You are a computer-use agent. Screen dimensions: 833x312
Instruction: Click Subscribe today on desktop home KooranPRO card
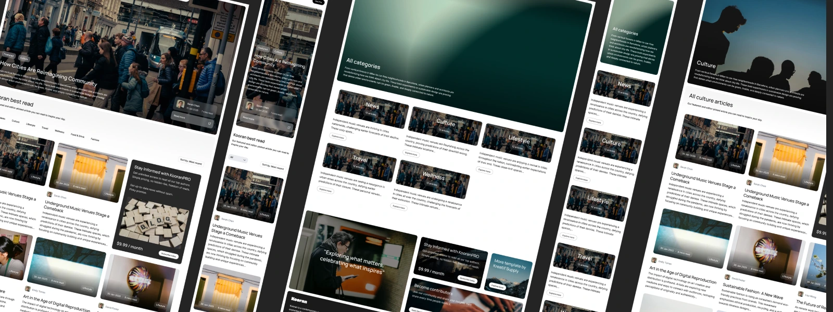tap(168, 255)
